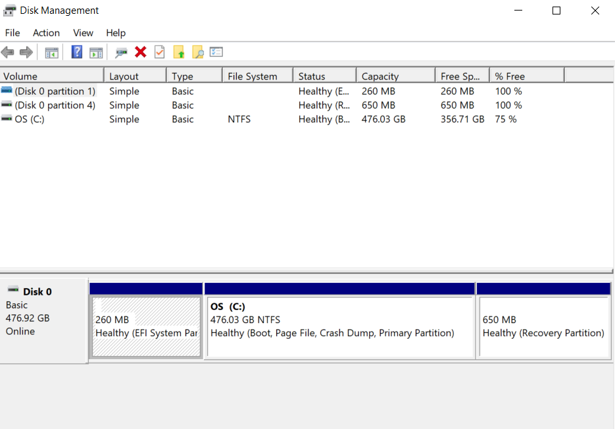
Task: Click drive icon beside OS (C:) row
Action: pos(7,118)
